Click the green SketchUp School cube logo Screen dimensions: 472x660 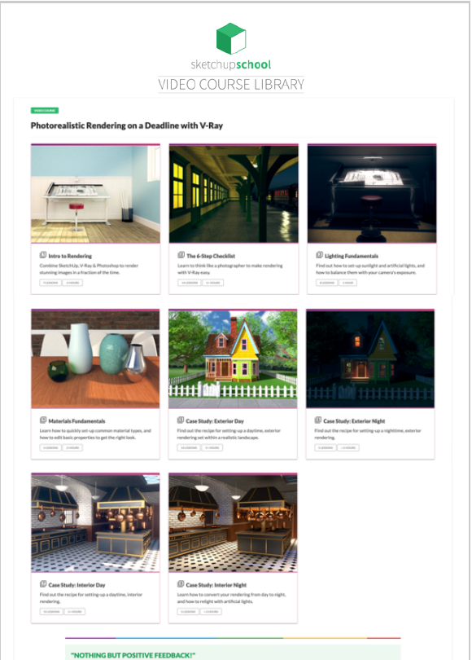pos(231,39)
